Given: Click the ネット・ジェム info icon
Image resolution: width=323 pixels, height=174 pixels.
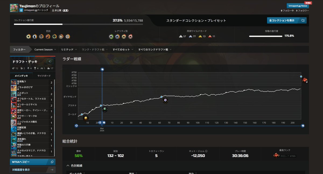Looking at the screenshot, I should coord(206,151).
